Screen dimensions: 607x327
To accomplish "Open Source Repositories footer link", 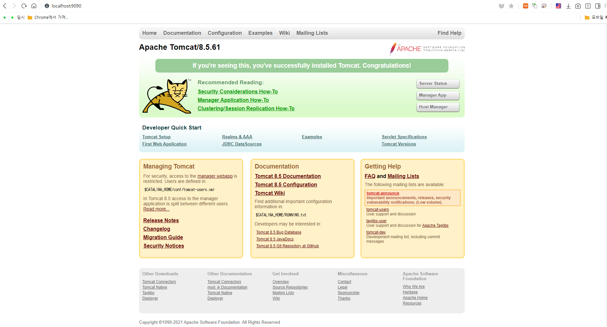I will [x=290, y=287].
